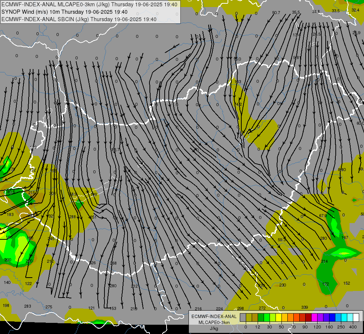Click the map value '288'
364x334 pixels.
(73, 217)
